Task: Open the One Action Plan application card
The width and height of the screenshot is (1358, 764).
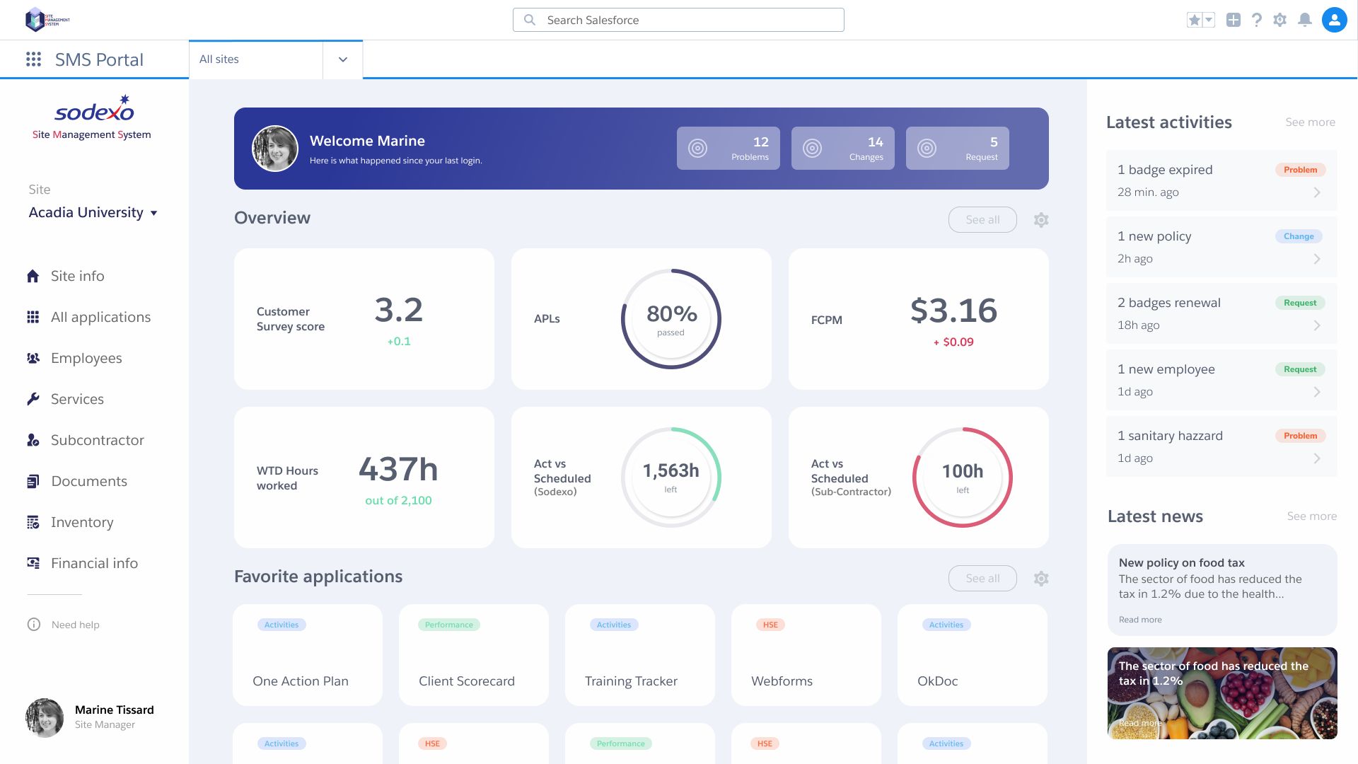Action: [308, 655]
